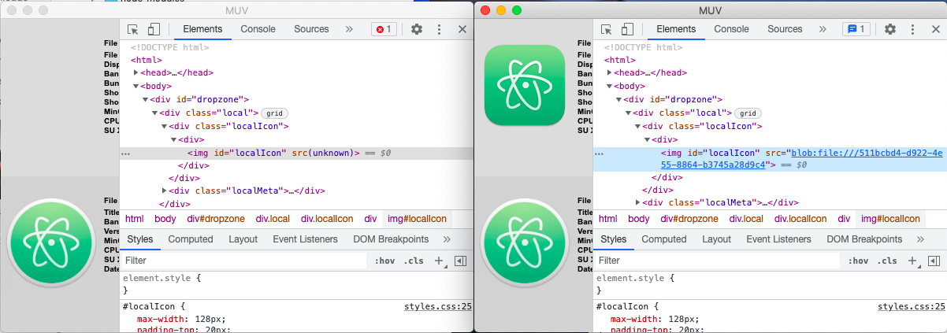Open Event Listeners pane in left window
Image resolution: width=947 pixels, height=333 pixels.
(305, 239)
